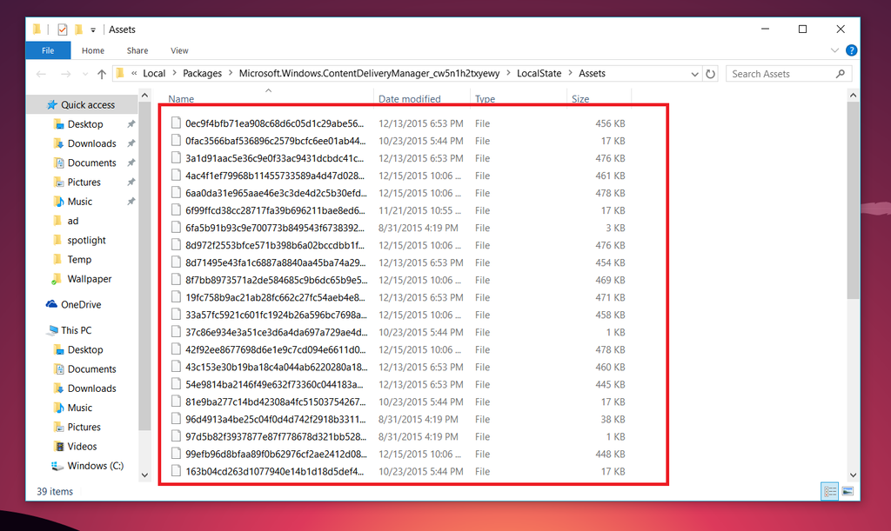Navigate back using the back arrow

(x=39, y=73)
